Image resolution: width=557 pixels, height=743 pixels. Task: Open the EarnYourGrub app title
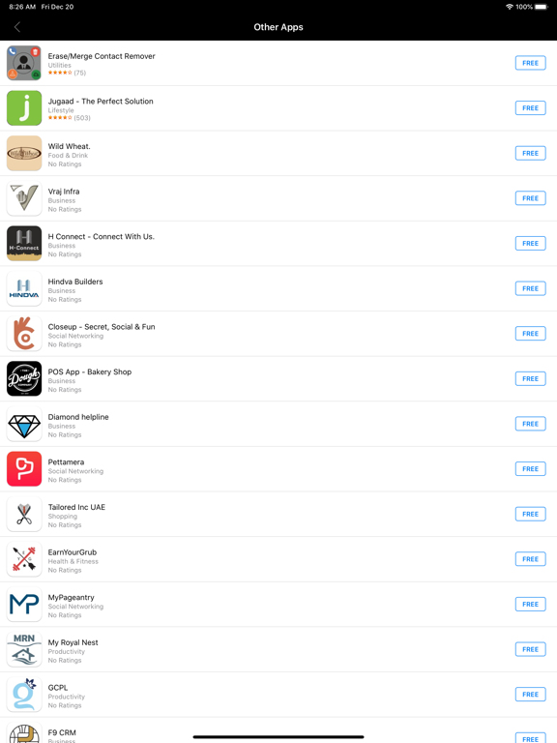coord(72,552)
